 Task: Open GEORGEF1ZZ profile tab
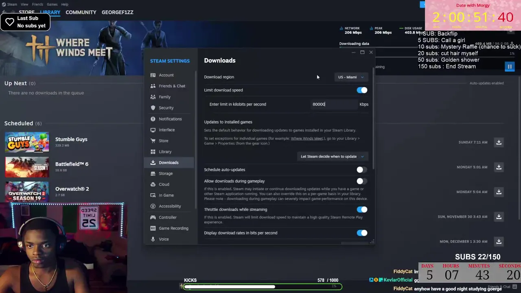tap(118, 12)
